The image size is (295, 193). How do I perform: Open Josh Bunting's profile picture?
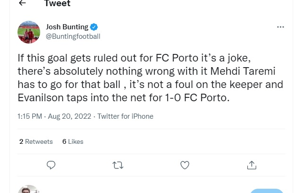[x=29, y=32]
